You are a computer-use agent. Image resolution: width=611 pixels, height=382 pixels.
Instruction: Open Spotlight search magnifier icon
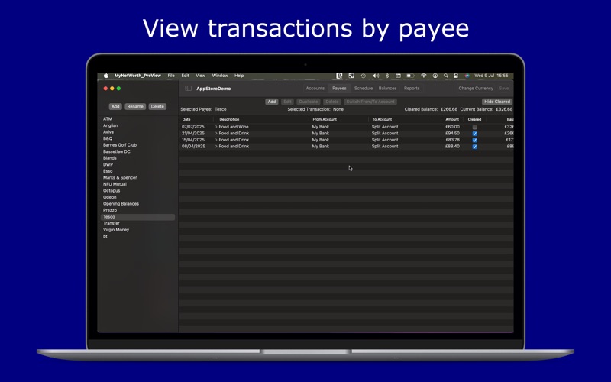[445, 76]
